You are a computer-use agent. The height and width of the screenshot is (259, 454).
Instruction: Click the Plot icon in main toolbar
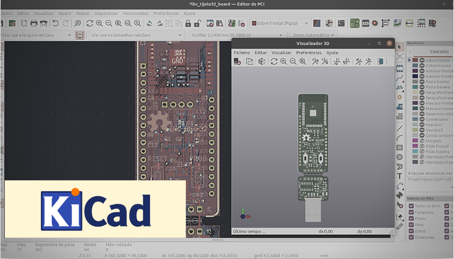tap(44, 23)
